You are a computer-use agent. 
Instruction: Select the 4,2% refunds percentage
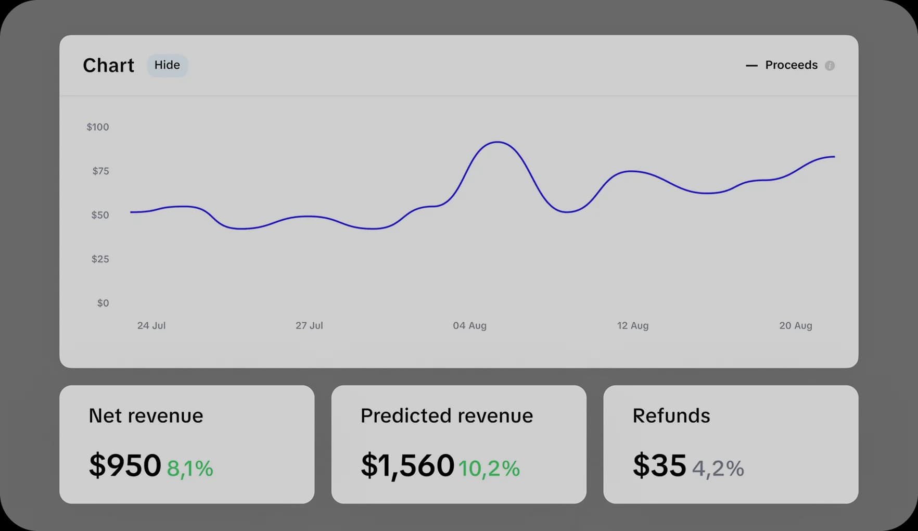tap(718, 468)
